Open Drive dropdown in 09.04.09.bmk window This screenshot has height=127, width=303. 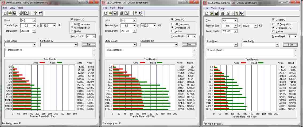click(x=34, y=20)
